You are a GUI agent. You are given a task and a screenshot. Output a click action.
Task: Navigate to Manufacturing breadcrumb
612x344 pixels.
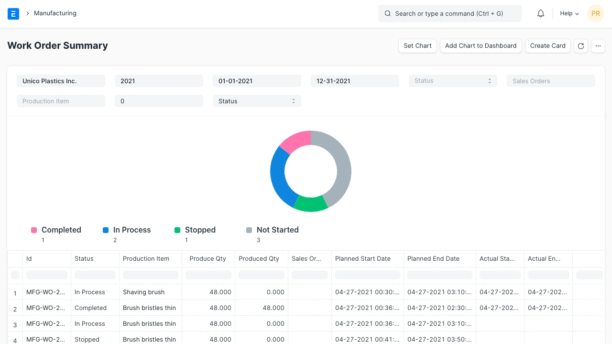[x=55, y=13]
